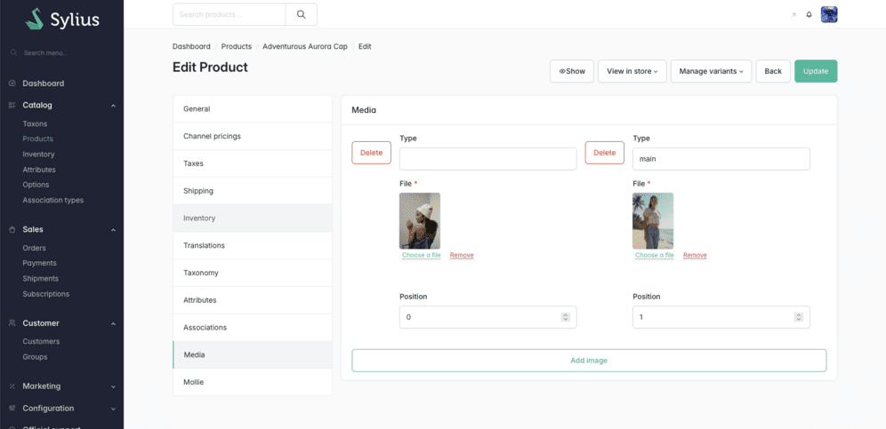Open Options in the sidebar
886x429 pixels.
(x=36, y=185)
